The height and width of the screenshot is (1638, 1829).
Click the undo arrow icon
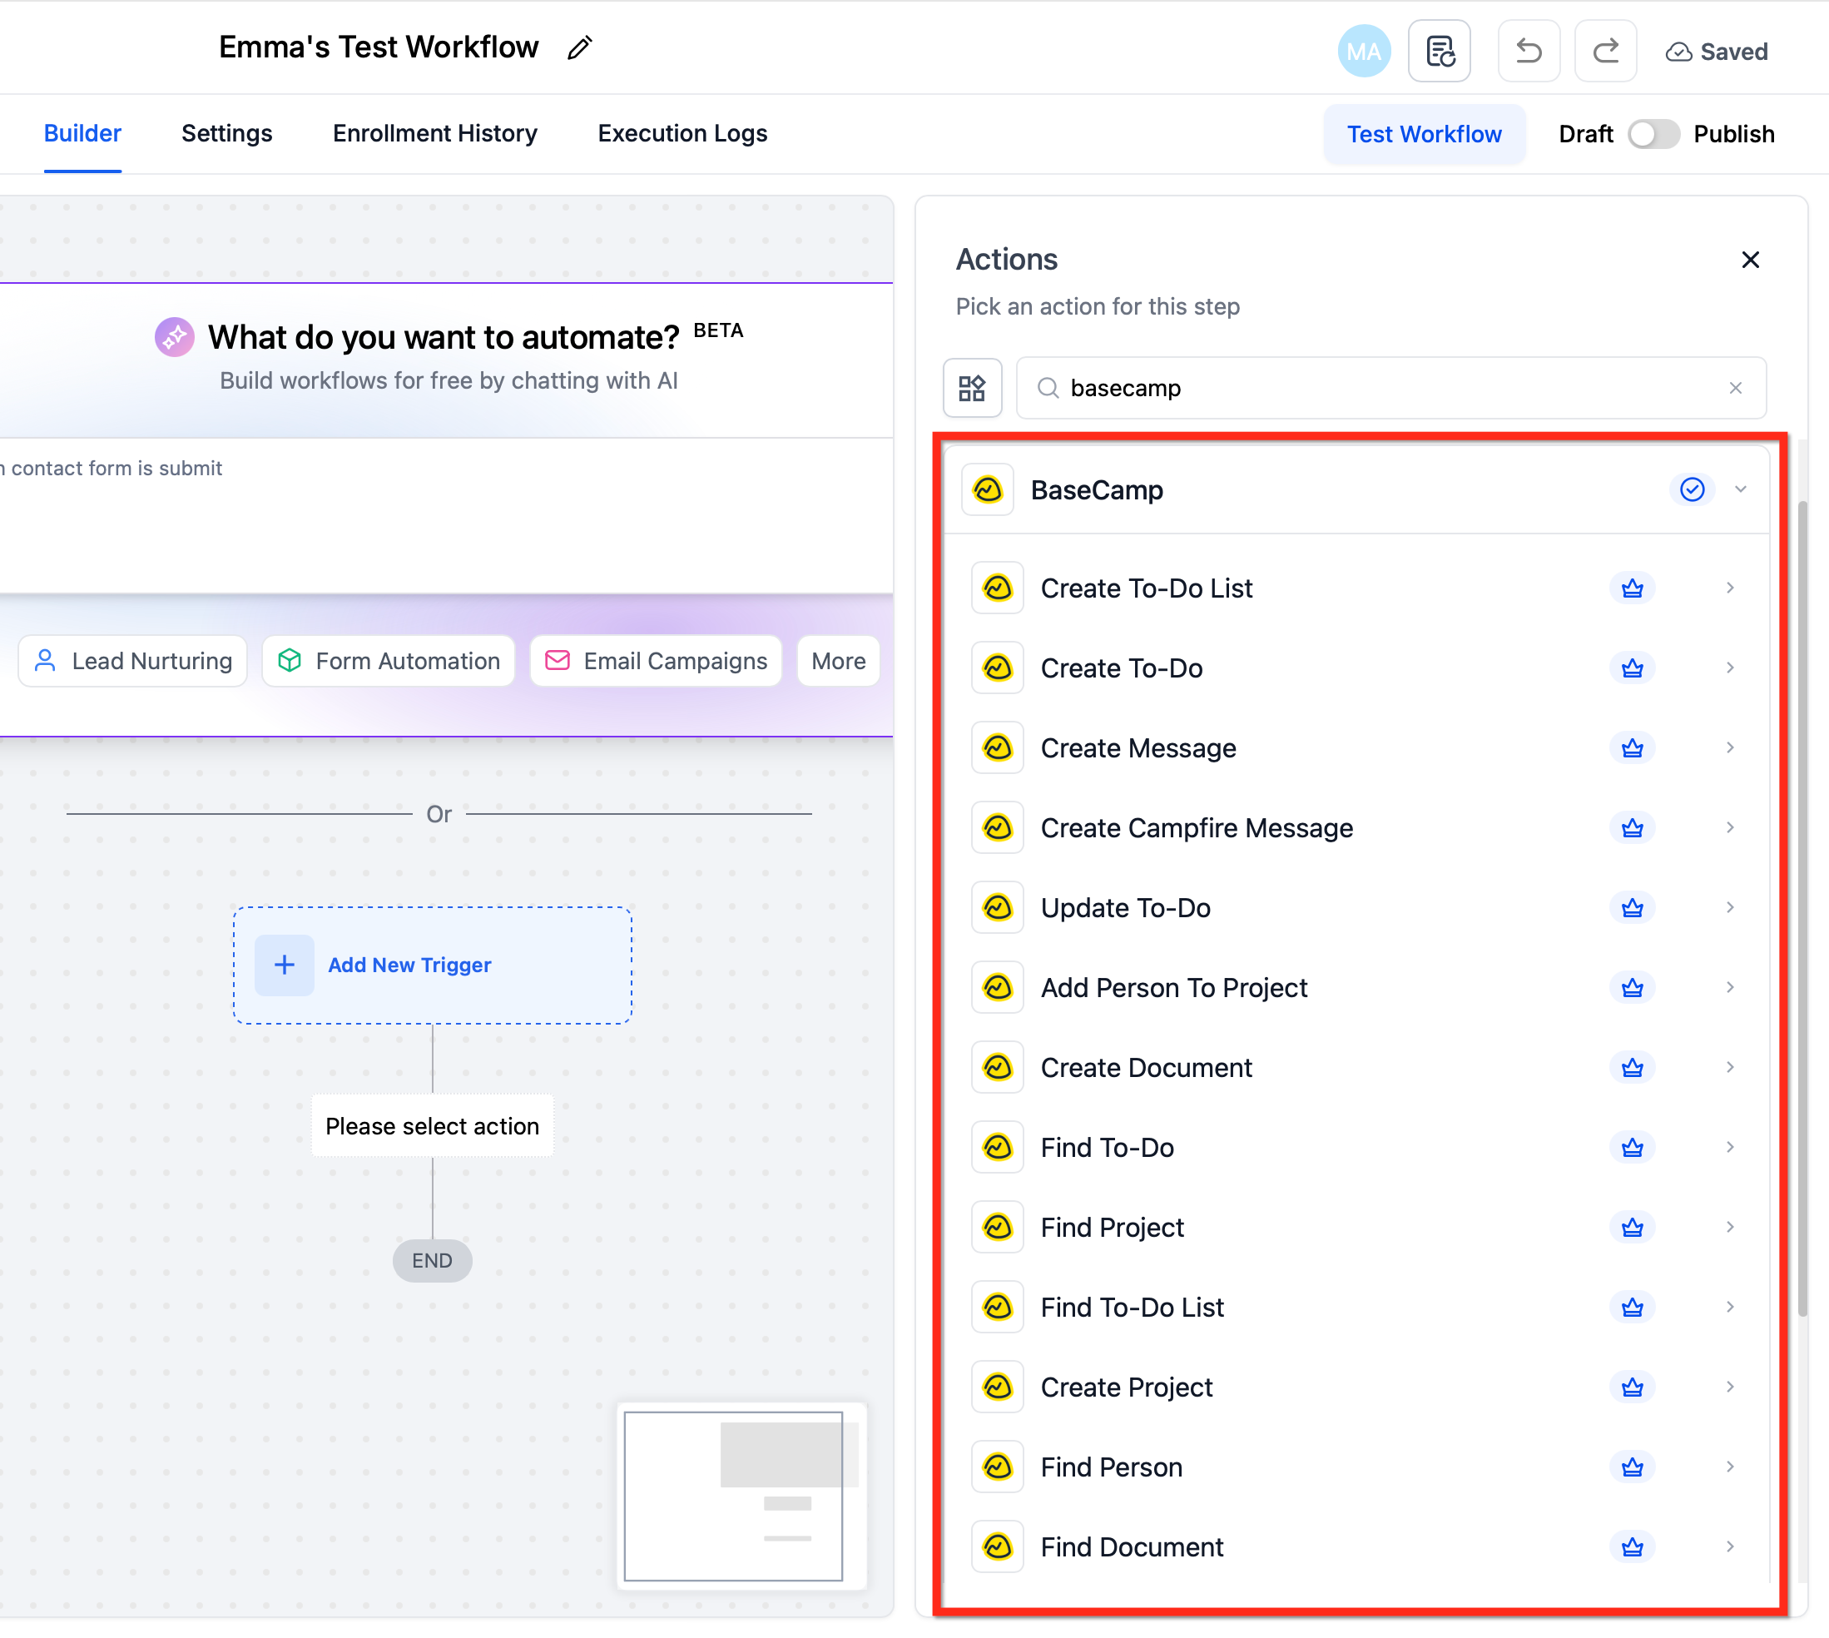click(1528, 52)
